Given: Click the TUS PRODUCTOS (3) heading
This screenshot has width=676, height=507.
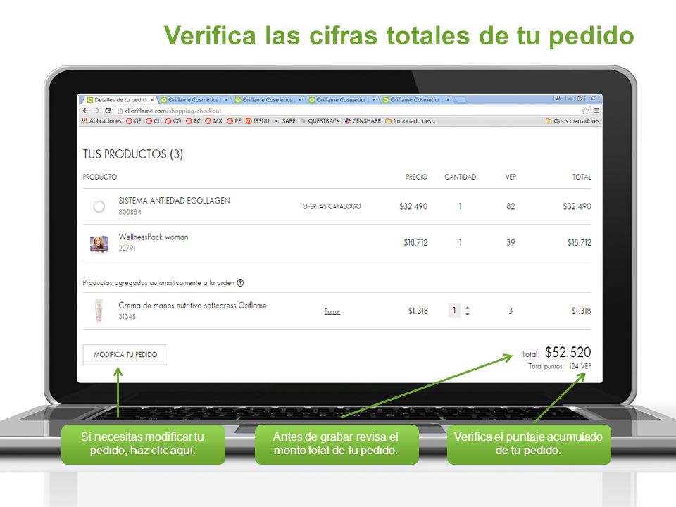Looking at the screenshot, I should click(133, 154).
